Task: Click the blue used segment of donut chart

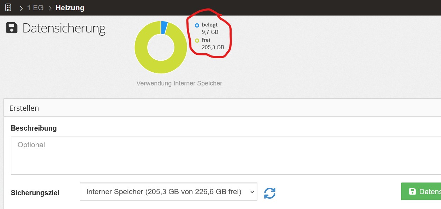Action: (x=164, y=28)
